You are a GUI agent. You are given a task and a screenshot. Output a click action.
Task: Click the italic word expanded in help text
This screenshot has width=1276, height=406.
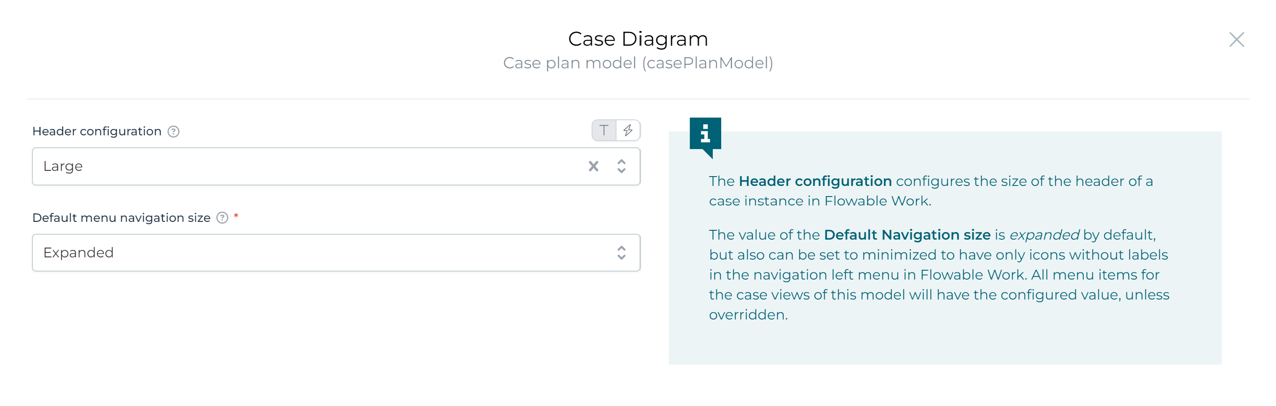click(1044, 235)
